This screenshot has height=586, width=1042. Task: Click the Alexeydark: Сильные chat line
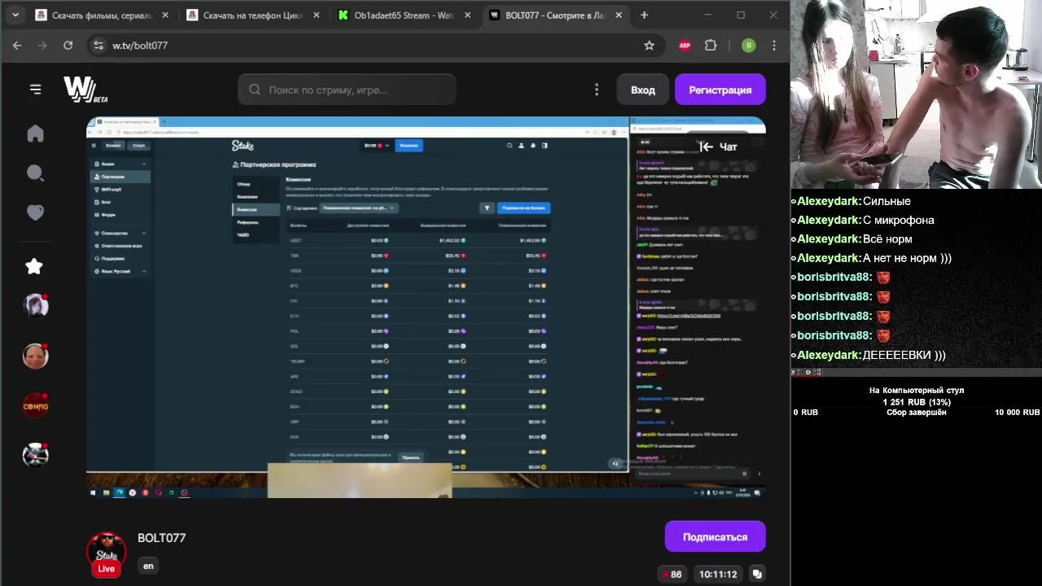click(851, 201)
